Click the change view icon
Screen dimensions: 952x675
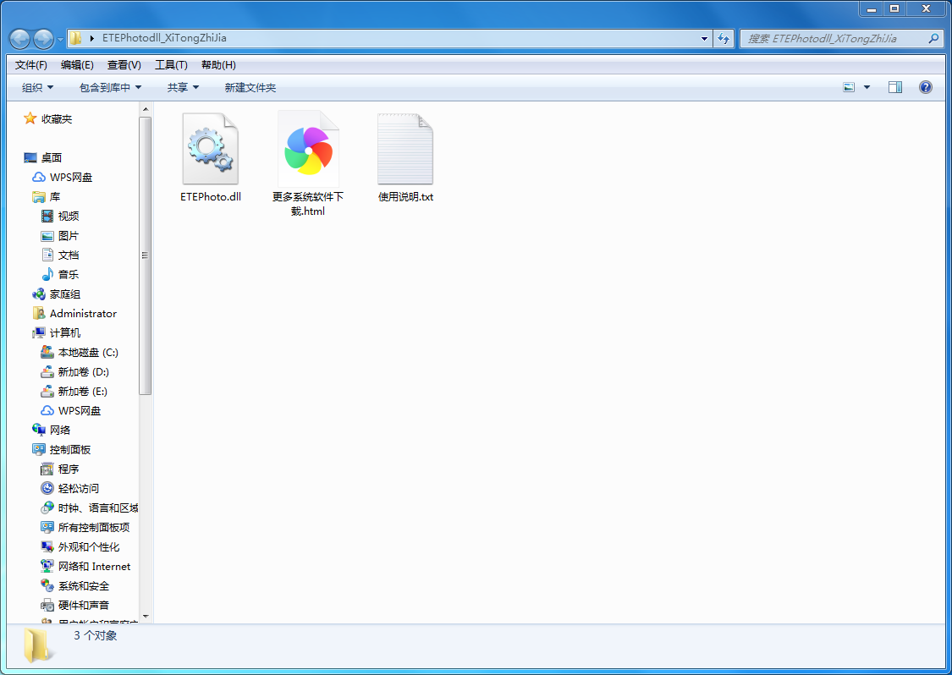pos(849,87)
